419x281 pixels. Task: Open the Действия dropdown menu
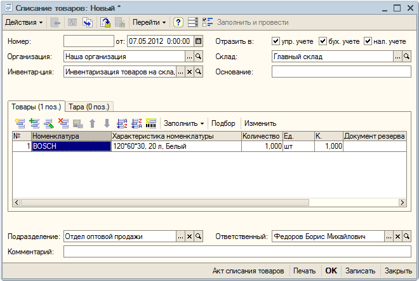point(23,22)
